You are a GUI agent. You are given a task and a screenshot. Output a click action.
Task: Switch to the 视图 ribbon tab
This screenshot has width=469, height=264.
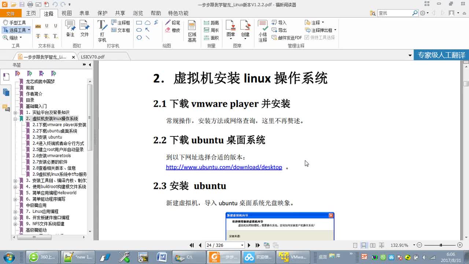pos(67,13)
